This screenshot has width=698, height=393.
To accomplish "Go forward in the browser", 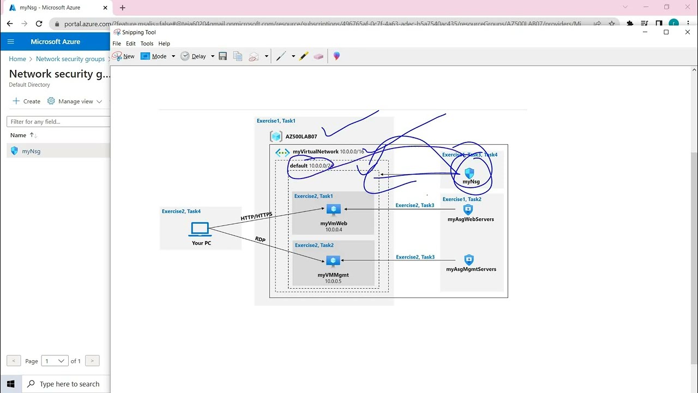I will [x=25, y=23].
